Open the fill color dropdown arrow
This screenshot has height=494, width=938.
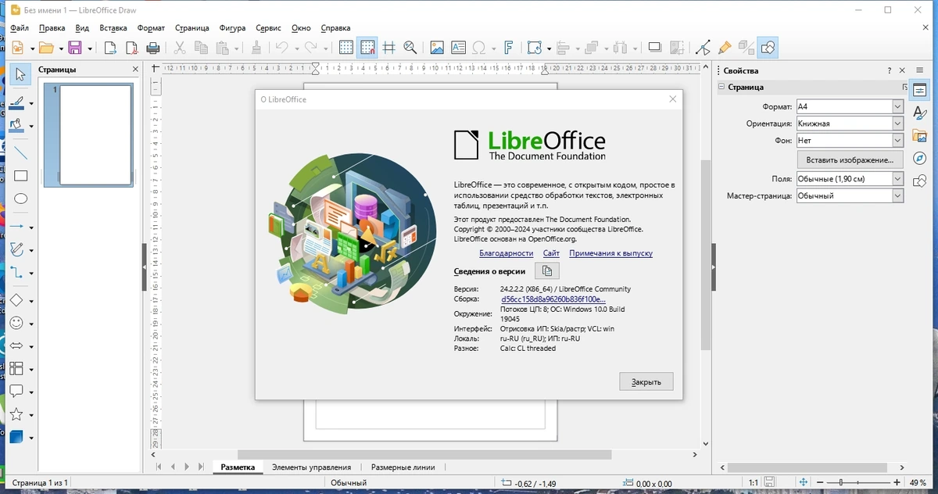[31, 126]
